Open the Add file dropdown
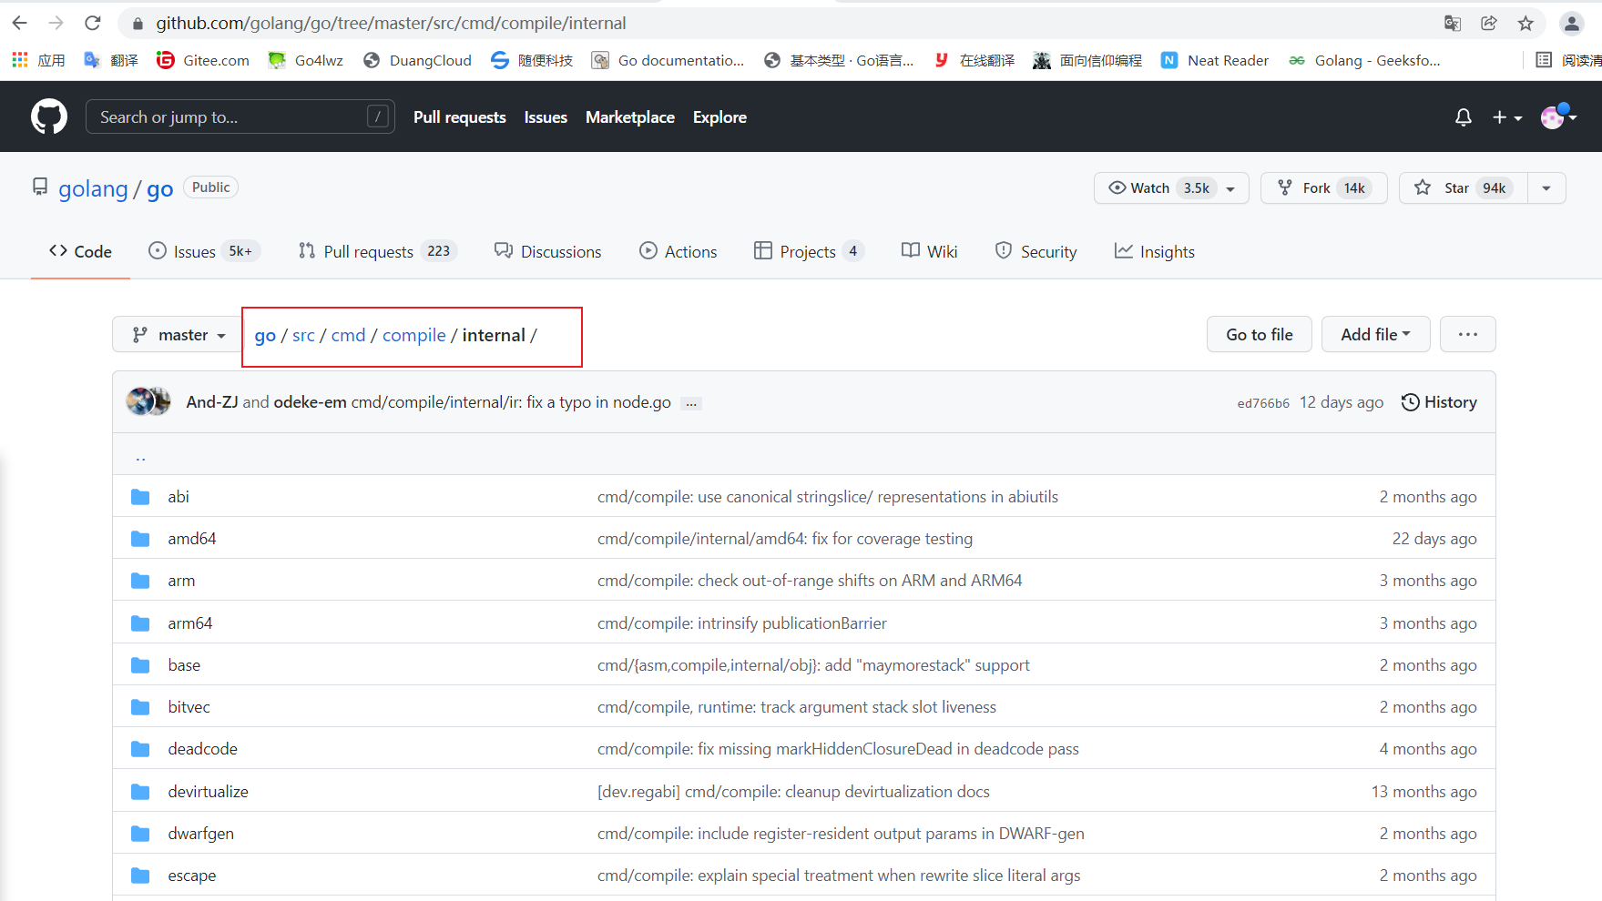The height and width of the screenshot is (901, 1602). 1374,335
